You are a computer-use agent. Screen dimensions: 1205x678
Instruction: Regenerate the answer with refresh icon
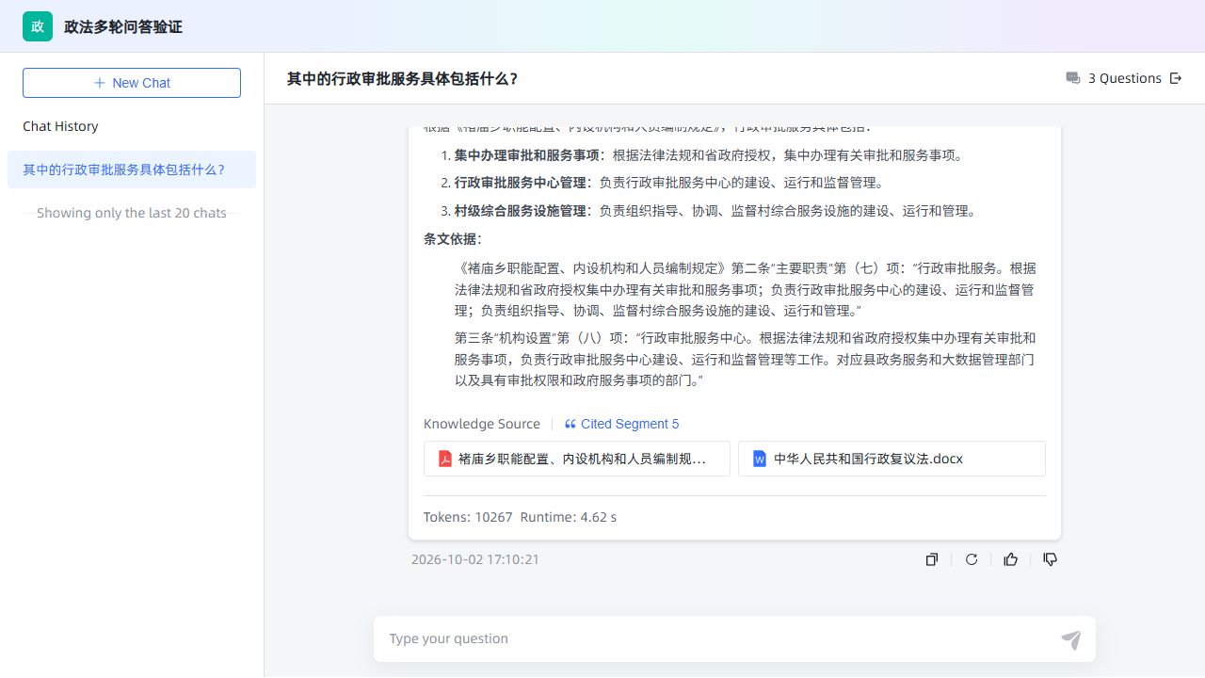click(972, 559)
